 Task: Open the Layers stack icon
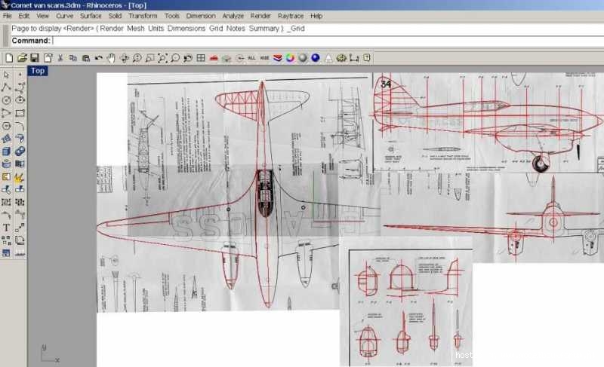277,58
